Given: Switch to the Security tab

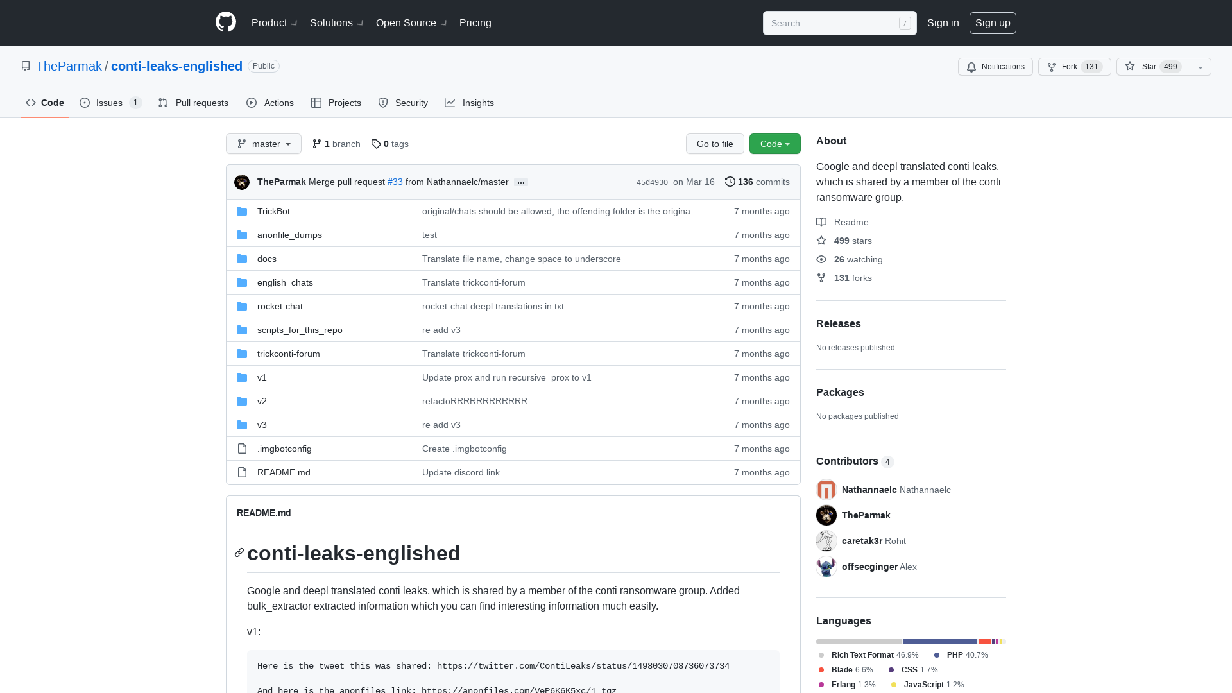Looking at the screenshot, I should click(403, 103).
